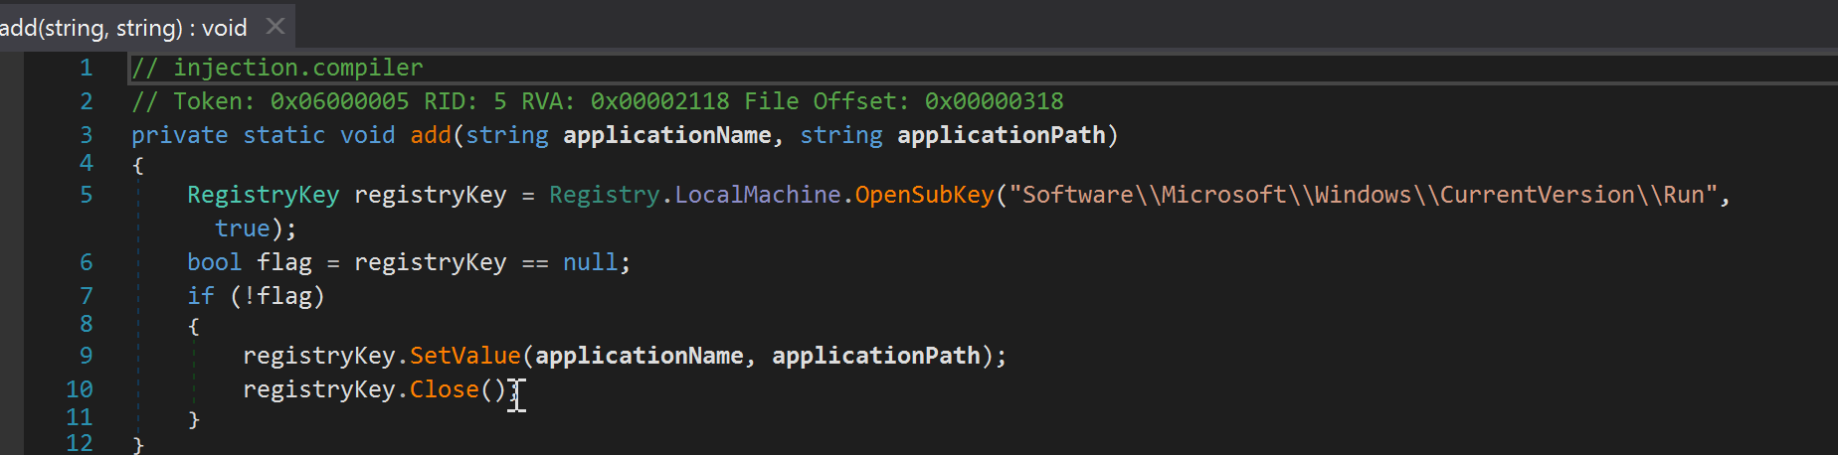Close the add(string, string) : void tab
1838x455 pixels.
(x=276, y=27)
